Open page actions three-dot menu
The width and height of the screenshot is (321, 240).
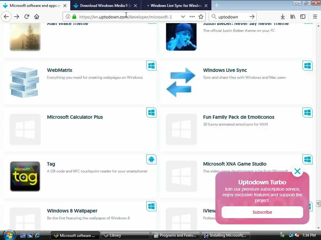coord(192,17)
